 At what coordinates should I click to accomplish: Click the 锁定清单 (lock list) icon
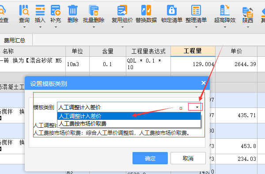pyautogui.click(x=172, y=10)
